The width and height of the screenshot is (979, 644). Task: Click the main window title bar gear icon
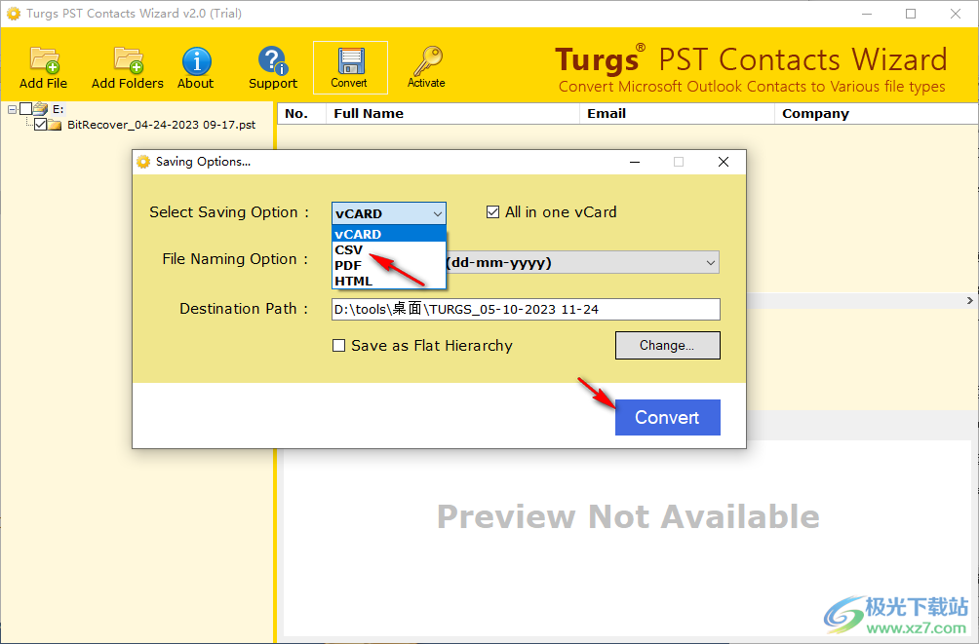13,13
